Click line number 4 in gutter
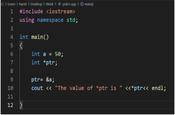Image resolution: width=175 pixels, height=115 pixels. coord(12,37)
